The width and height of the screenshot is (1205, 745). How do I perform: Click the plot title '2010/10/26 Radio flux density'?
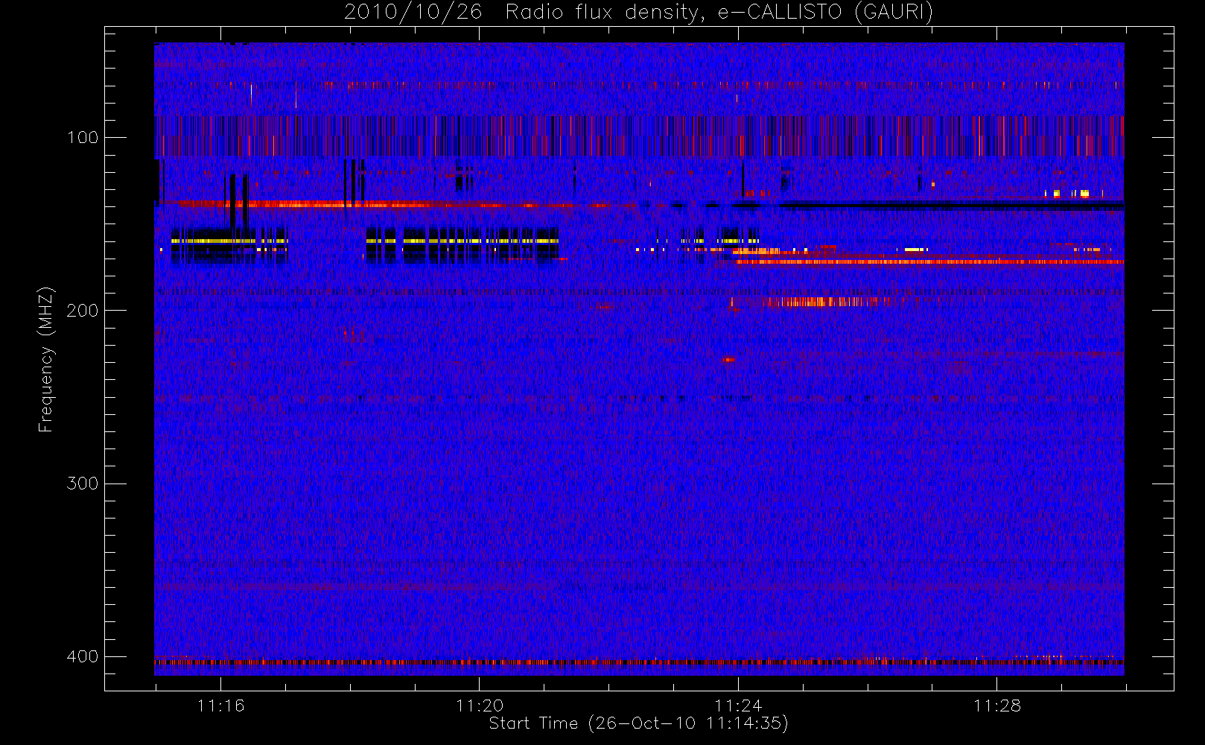pos(638,13)
